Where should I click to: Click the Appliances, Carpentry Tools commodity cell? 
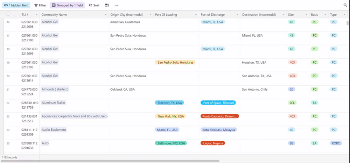click(74, 116)
